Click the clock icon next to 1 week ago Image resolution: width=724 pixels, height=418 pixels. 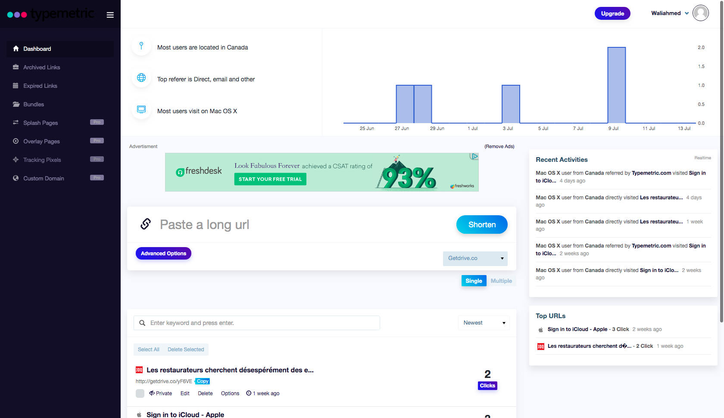249,393
